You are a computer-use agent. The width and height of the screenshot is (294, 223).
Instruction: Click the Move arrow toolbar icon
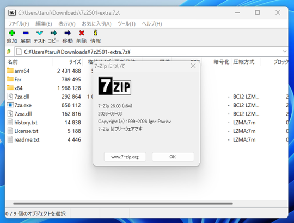click(68, 33)
